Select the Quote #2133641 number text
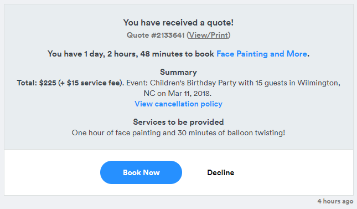The image size is (357, 209). point(156,35)
